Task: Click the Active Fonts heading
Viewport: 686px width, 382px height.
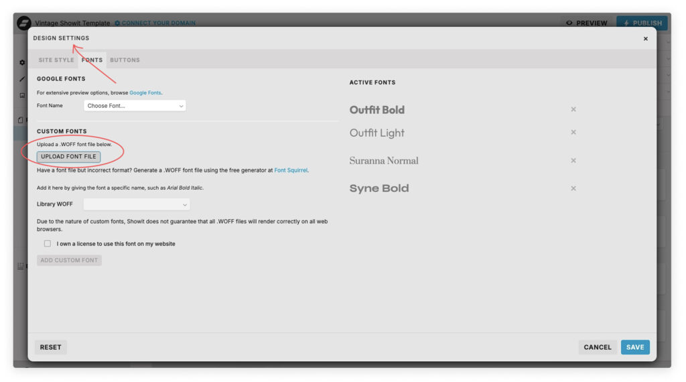Action: coord(372,82)
